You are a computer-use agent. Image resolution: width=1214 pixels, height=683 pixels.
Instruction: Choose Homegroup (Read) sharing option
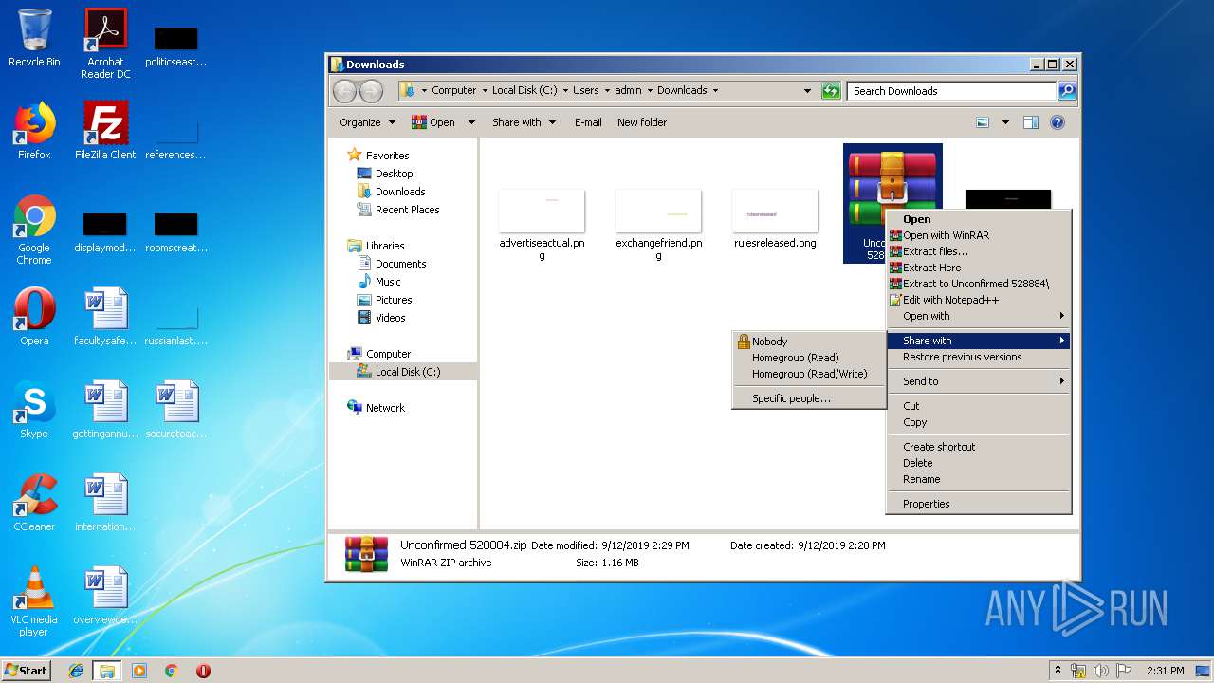[x=809, y=358]
